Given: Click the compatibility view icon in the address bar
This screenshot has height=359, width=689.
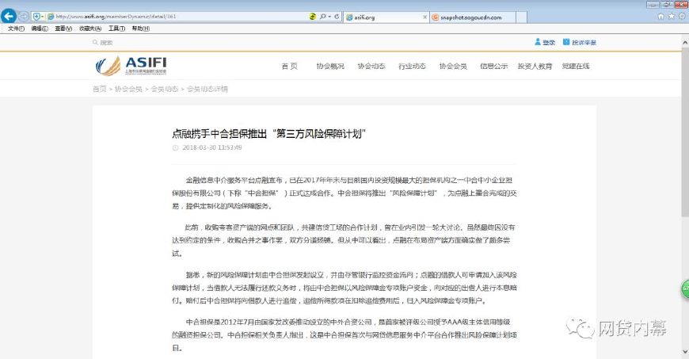Looking at the screenshot, I should (x=312, y=17).
